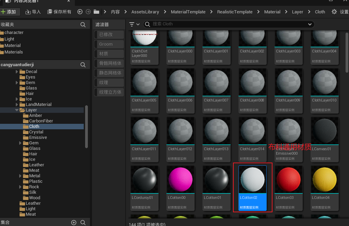Click the search icon beside cangyuantudierji
Viewport: 349px width, 226px height.
83,65
